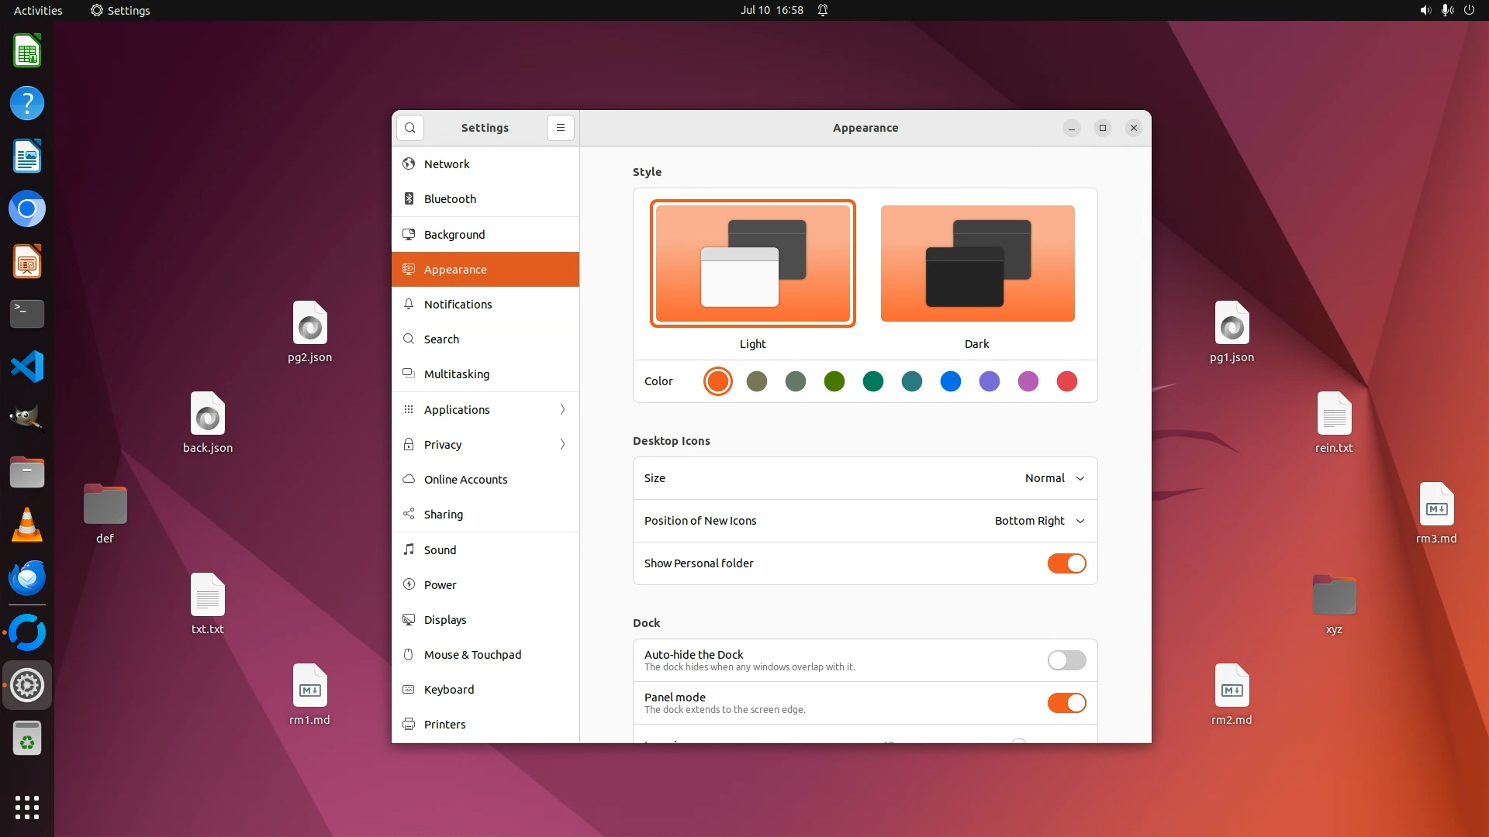Show applications grid at dock bottom
Image resolution: width=1489 pixels, height=837 pixels.
(27, 807)
